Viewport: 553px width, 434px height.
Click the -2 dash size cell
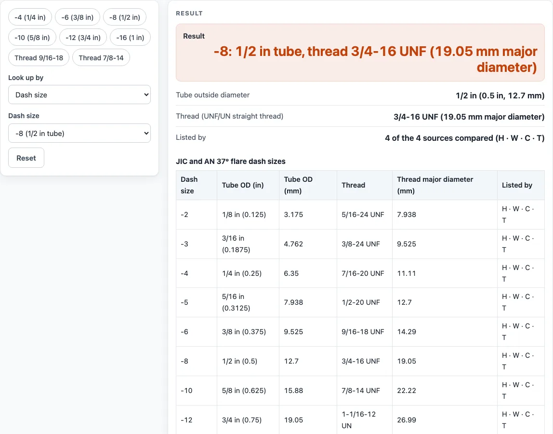197,215
